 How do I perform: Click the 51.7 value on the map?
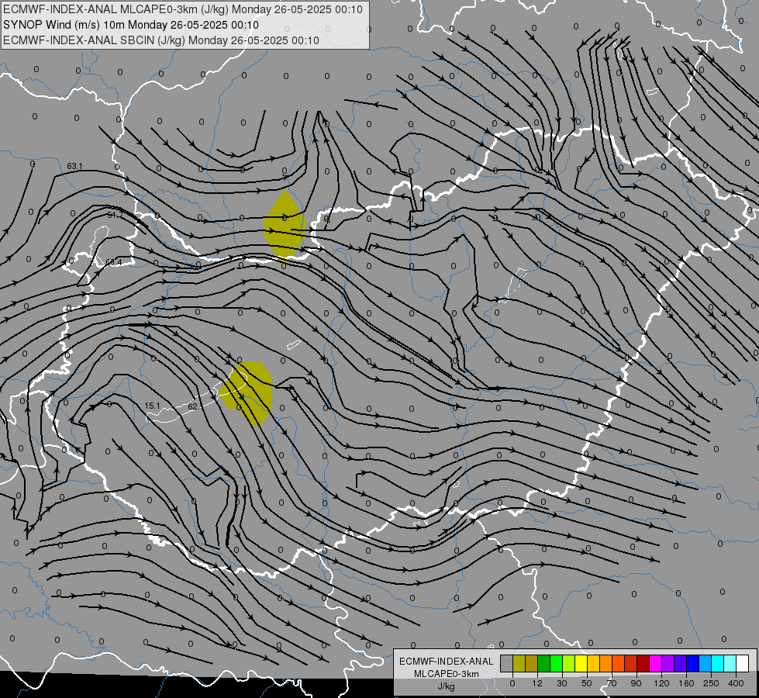click(115, 215)
